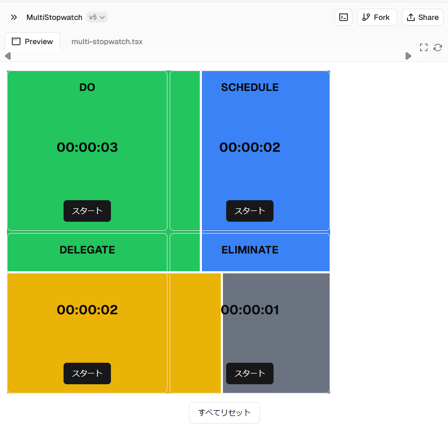Click the SCHEDULE timer value
The image size is (448, 437).
[250, 147]
